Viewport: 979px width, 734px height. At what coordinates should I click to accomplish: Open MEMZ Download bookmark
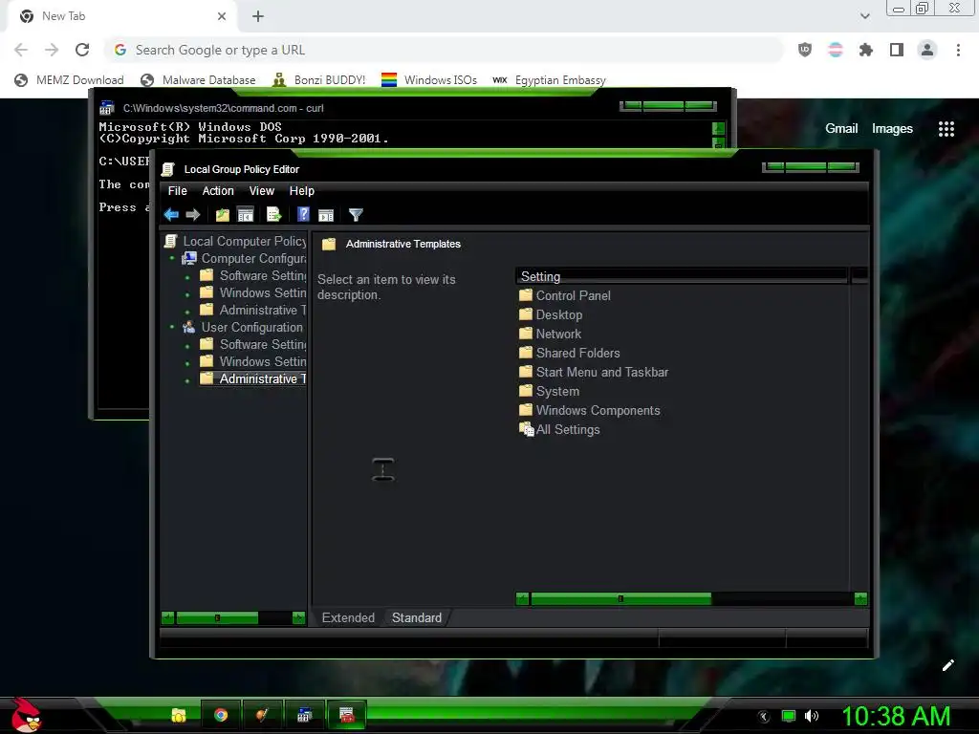pos(69,80)
